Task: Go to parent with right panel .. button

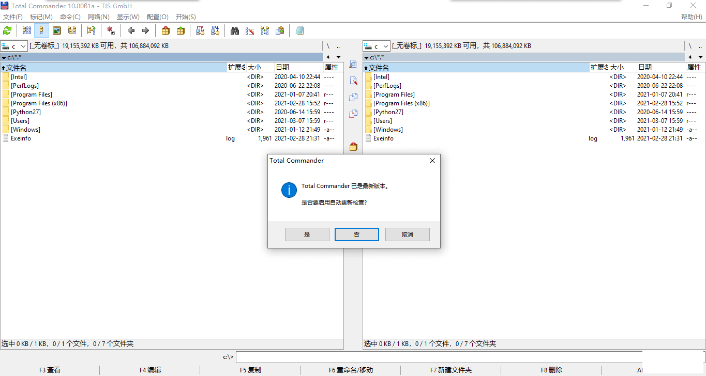Action: pyautogui.click(x=700, y=46)
